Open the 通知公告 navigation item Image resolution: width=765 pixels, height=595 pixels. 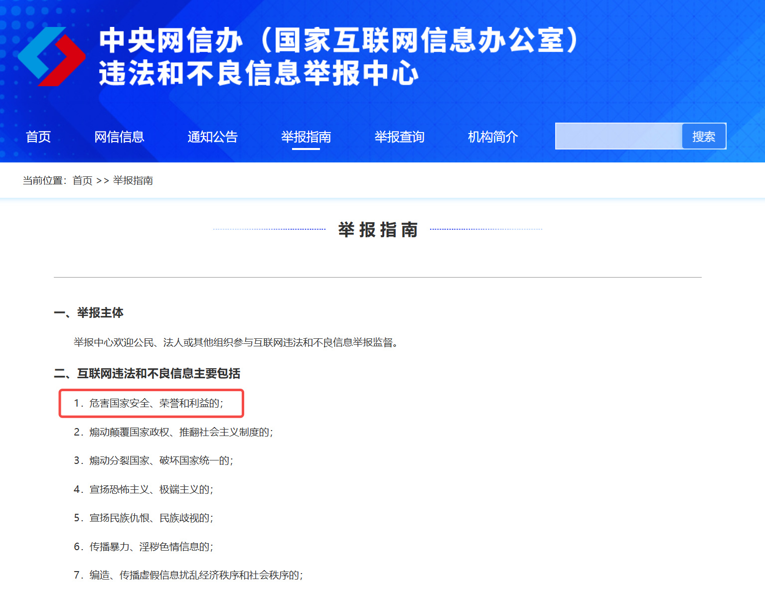tap(213, 137)
